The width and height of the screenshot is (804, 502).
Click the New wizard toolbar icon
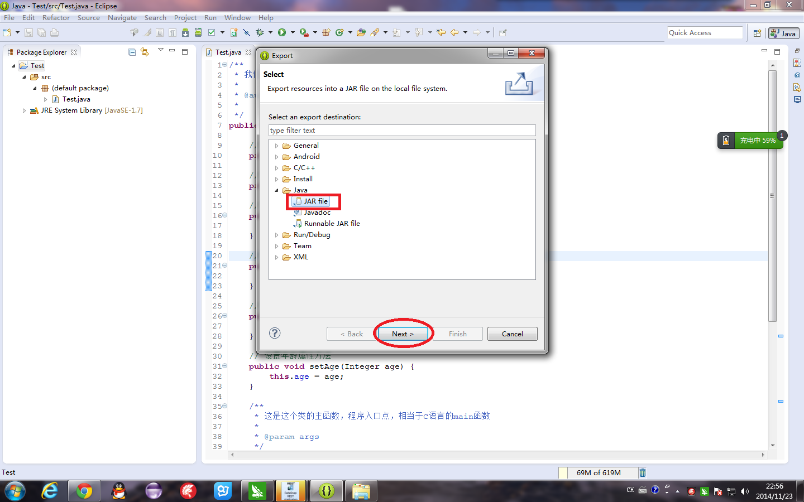7,32
